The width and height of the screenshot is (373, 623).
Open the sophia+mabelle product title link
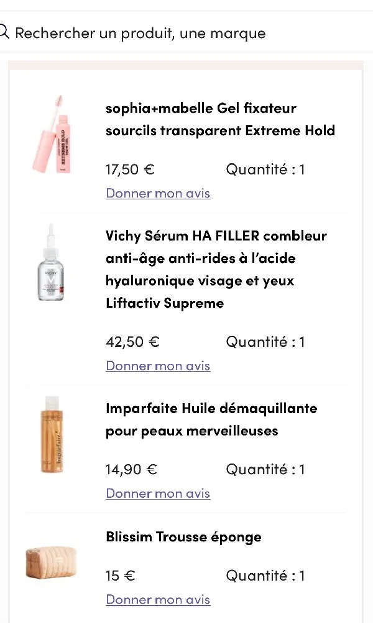(x=220, y=118)
